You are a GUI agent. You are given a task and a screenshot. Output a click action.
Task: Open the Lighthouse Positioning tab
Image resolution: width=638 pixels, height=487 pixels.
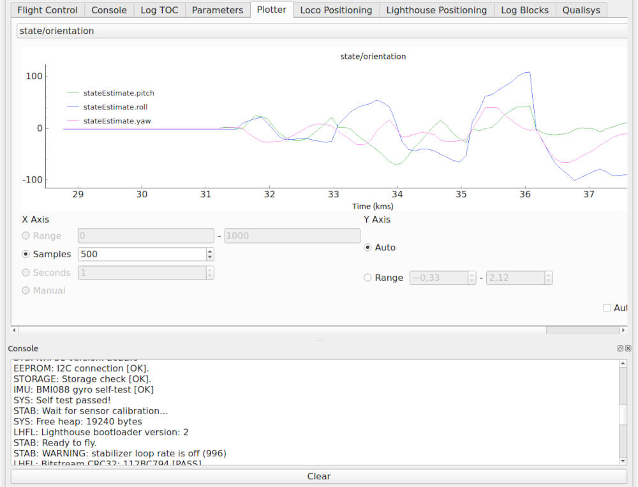pyautogui.click(x=436, y=10)
